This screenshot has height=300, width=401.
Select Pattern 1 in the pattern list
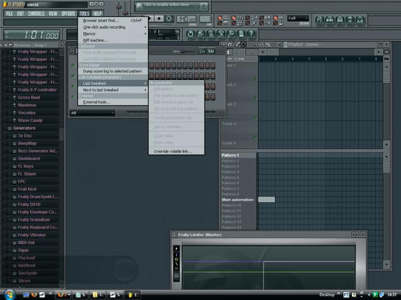click(x=238, y=155)
